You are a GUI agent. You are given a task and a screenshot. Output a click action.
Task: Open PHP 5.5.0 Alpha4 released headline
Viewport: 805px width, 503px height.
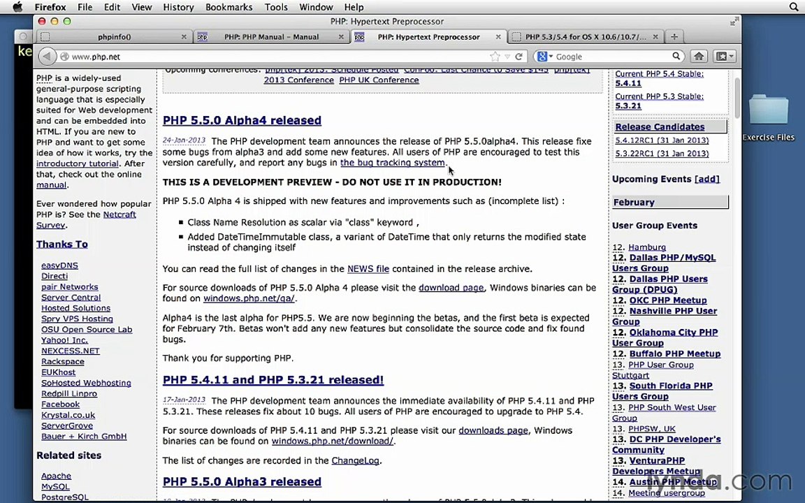242,120
